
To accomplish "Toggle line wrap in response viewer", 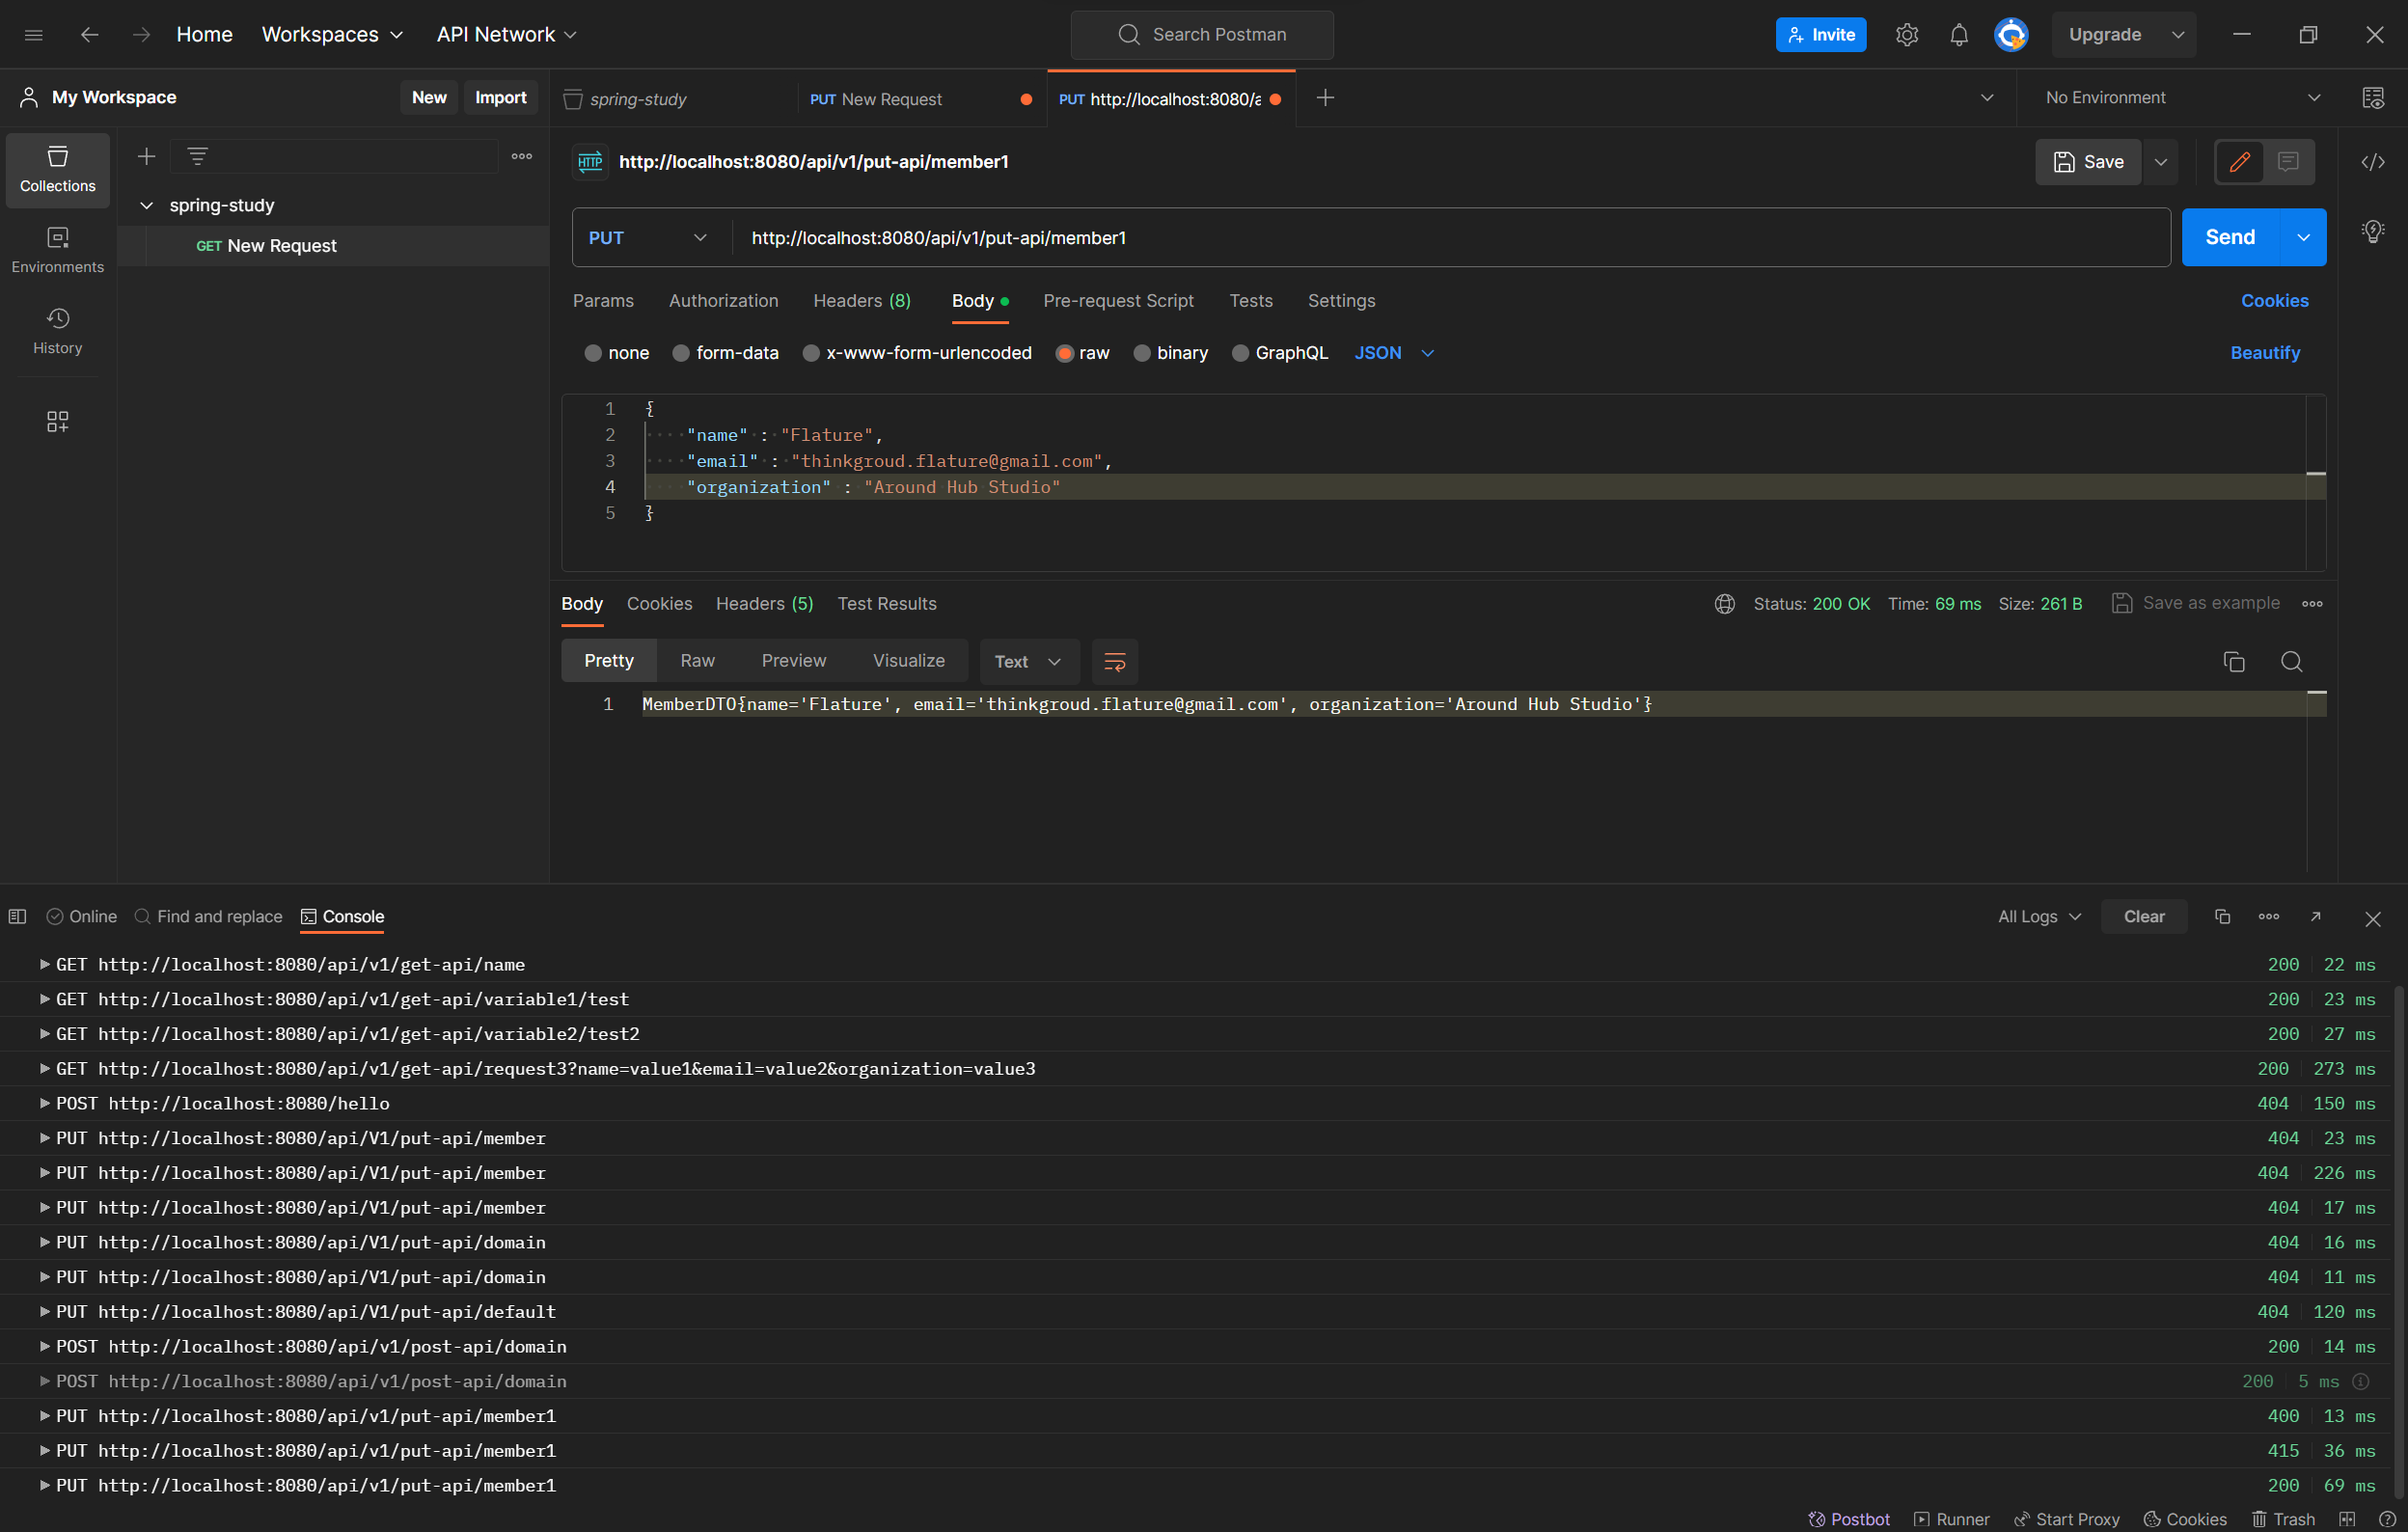I will point(1114,661).
